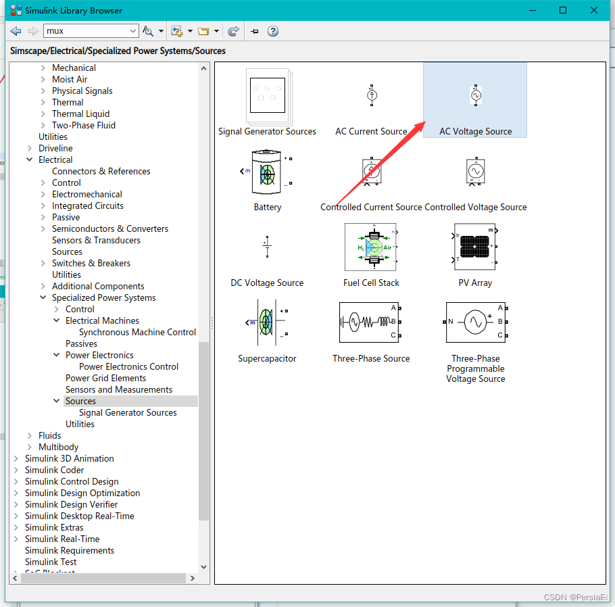Open the help question mark icon

[273, 31]
